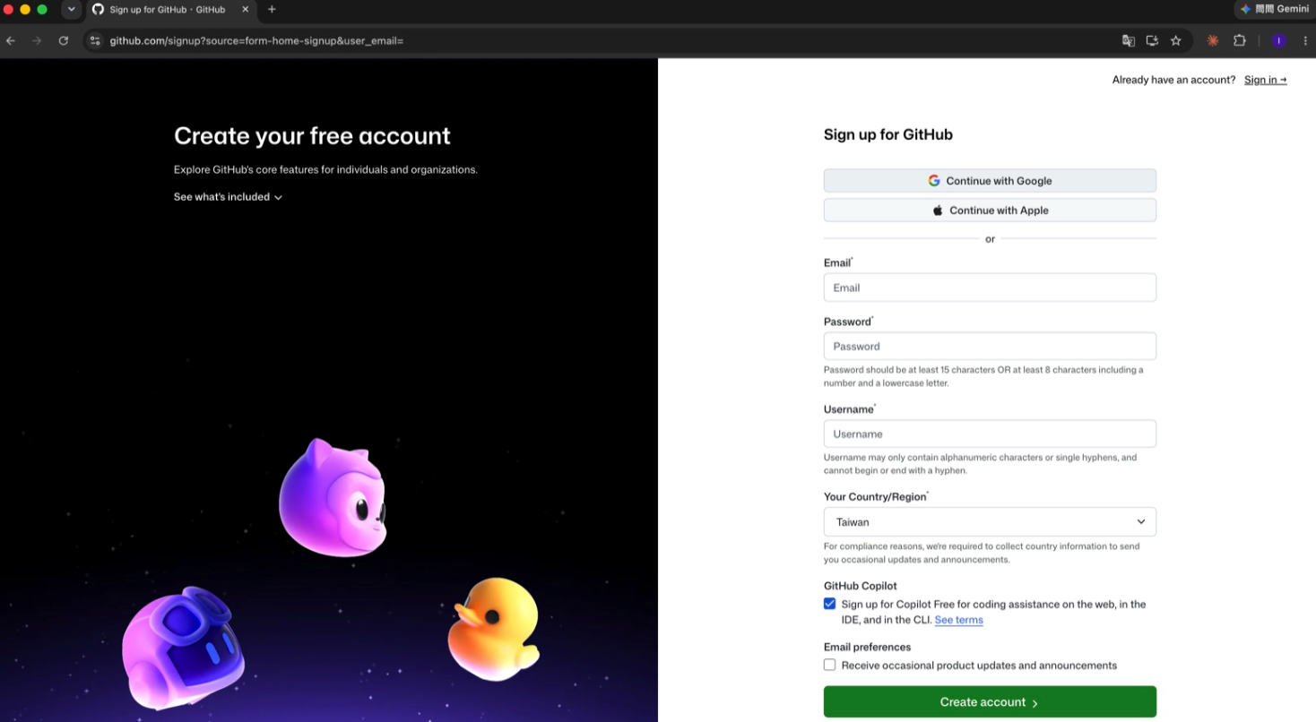The image size is (1316, 722).
Task: Enable receiving occasional product updates checkbox
Action: coord(829,665)
